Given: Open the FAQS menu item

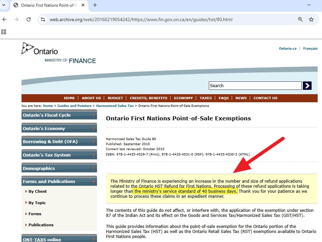Looking at the screenshot, I should point(224,98).
